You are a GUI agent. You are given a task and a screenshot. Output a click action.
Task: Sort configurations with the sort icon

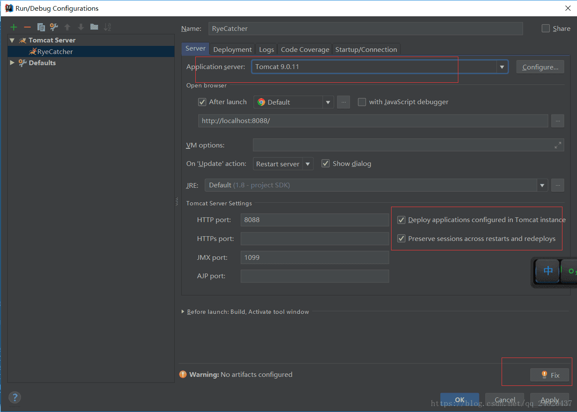coord(108,27)
